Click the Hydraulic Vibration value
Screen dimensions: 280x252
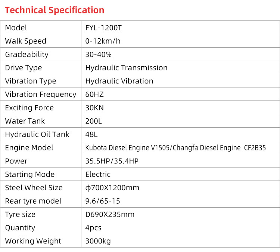119,81
